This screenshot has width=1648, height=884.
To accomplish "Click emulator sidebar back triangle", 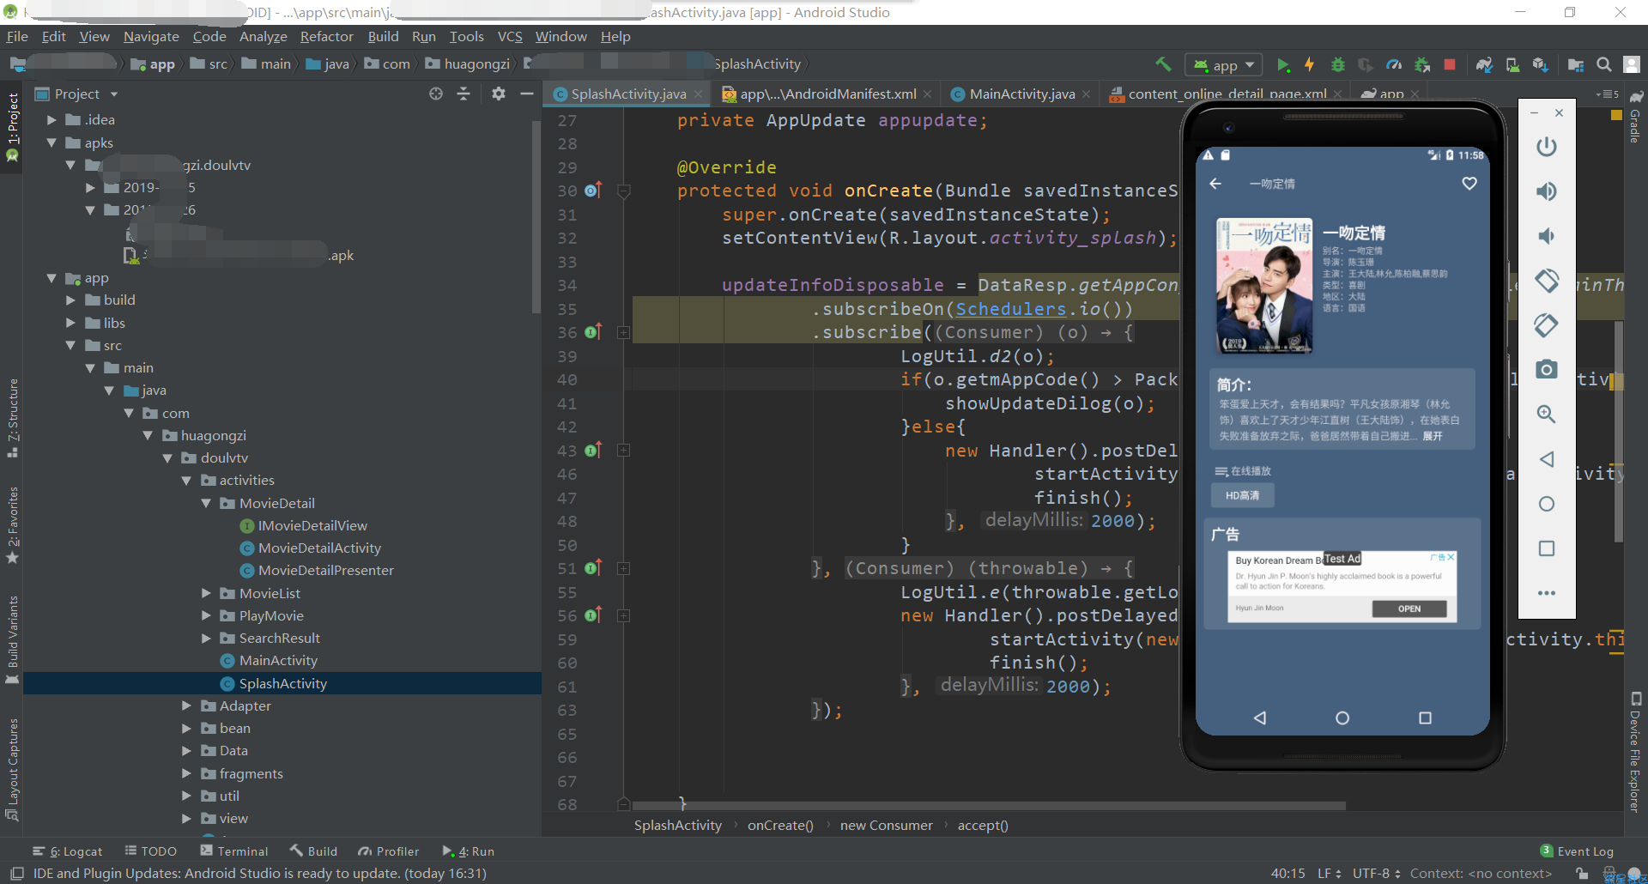I will [x=1547, y=459].
